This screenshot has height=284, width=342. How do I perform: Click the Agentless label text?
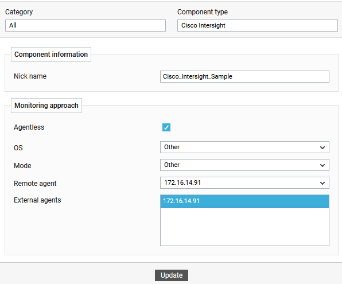coord(29,127)
